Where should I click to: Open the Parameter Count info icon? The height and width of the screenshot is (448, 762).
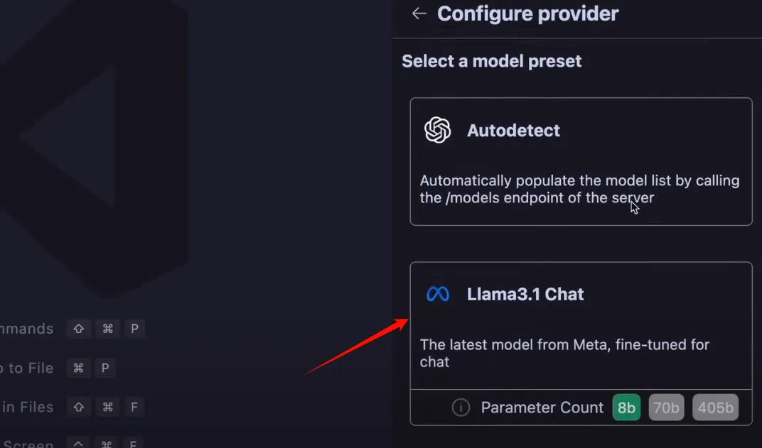461,408
